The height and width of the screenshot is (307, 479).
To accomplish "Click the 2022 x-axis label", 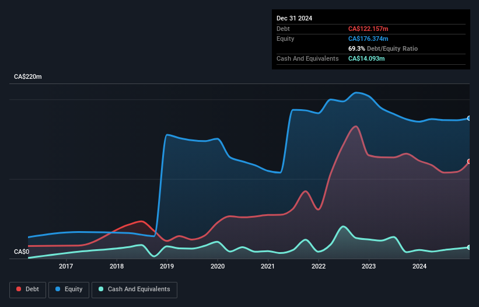I will point(319,266).
